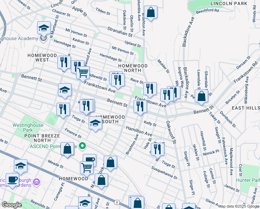The image size is (260, 209).
Task: Select the shopping bag marker beside ASCEND Point Breeze
Action: (x=67, y=149)
